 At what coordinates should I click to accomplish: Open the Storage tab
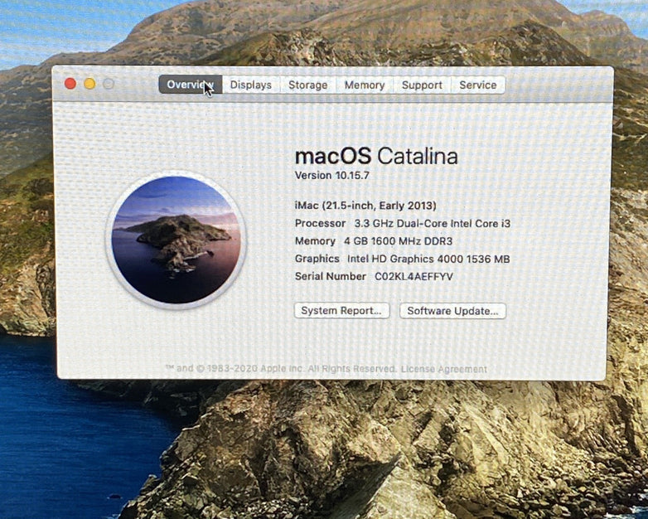pos(308,85)
